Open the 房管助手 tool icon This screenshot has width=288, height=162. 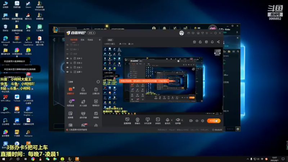(83, 91)
